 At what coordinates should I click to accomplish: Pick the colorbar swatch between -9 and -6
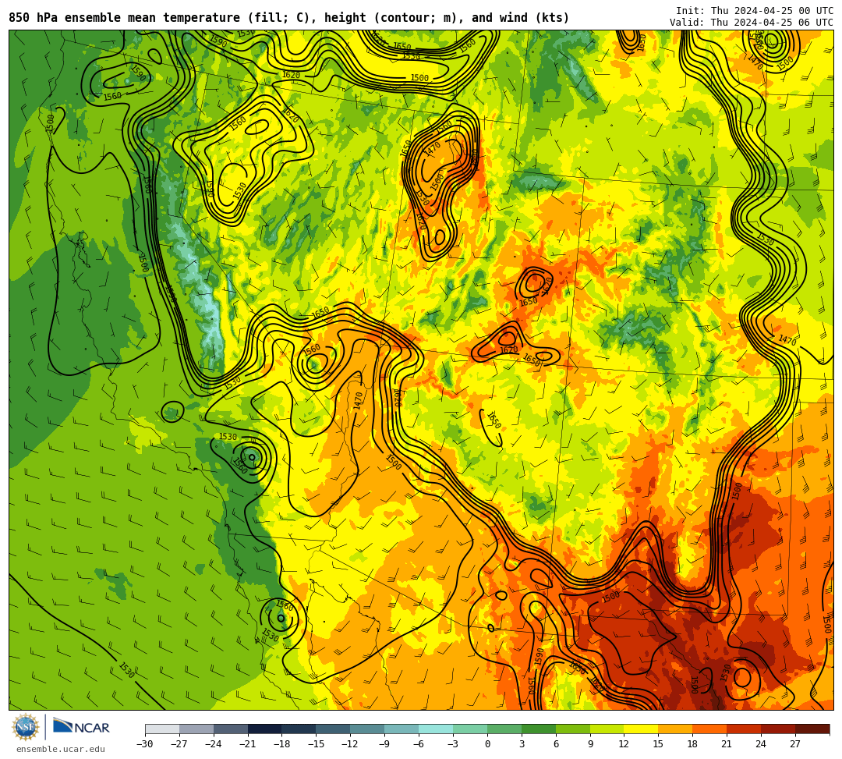click(x=402, y=729)
